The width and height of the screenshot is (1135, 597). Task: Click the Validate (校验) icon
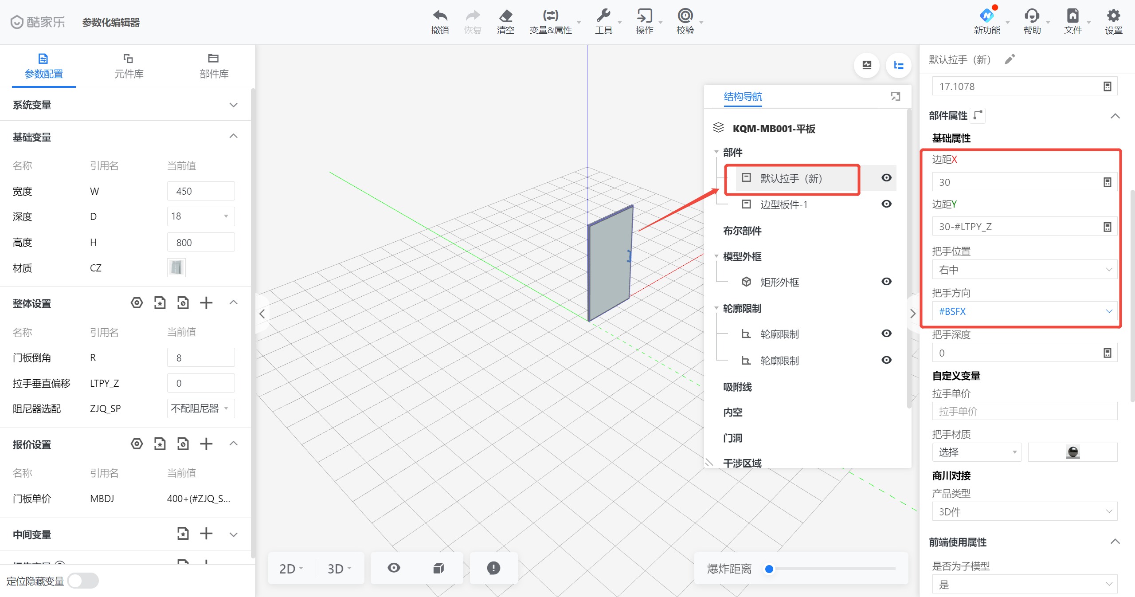[685, 16]
